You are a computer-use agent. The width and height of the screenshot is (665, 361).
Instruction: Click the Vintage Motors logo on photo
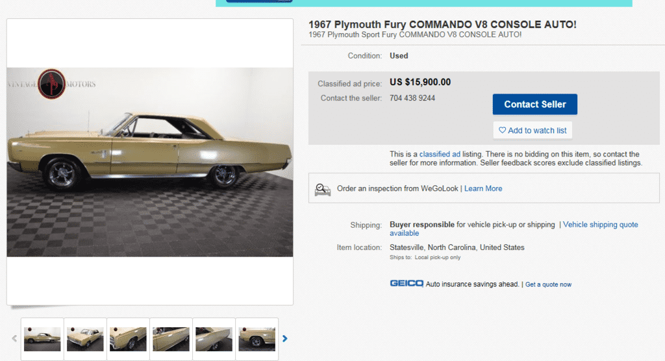(x=51, y=84)
